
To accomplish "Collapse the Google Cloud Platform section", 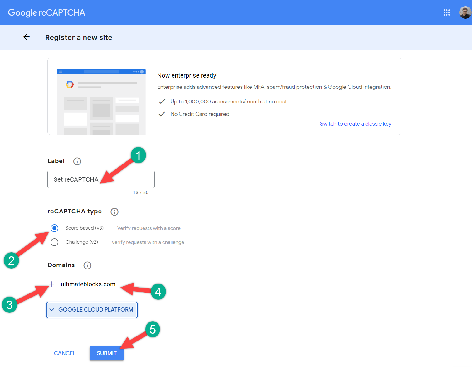I will click(x=52, y=310).
